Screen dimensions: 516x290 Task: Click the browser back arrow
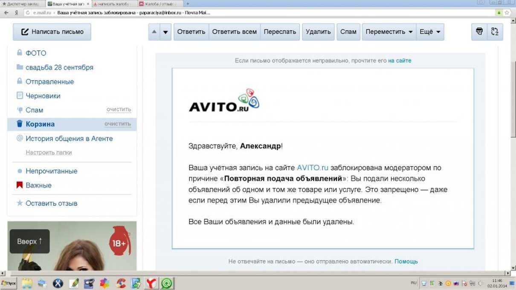click(x=6, y=13)
